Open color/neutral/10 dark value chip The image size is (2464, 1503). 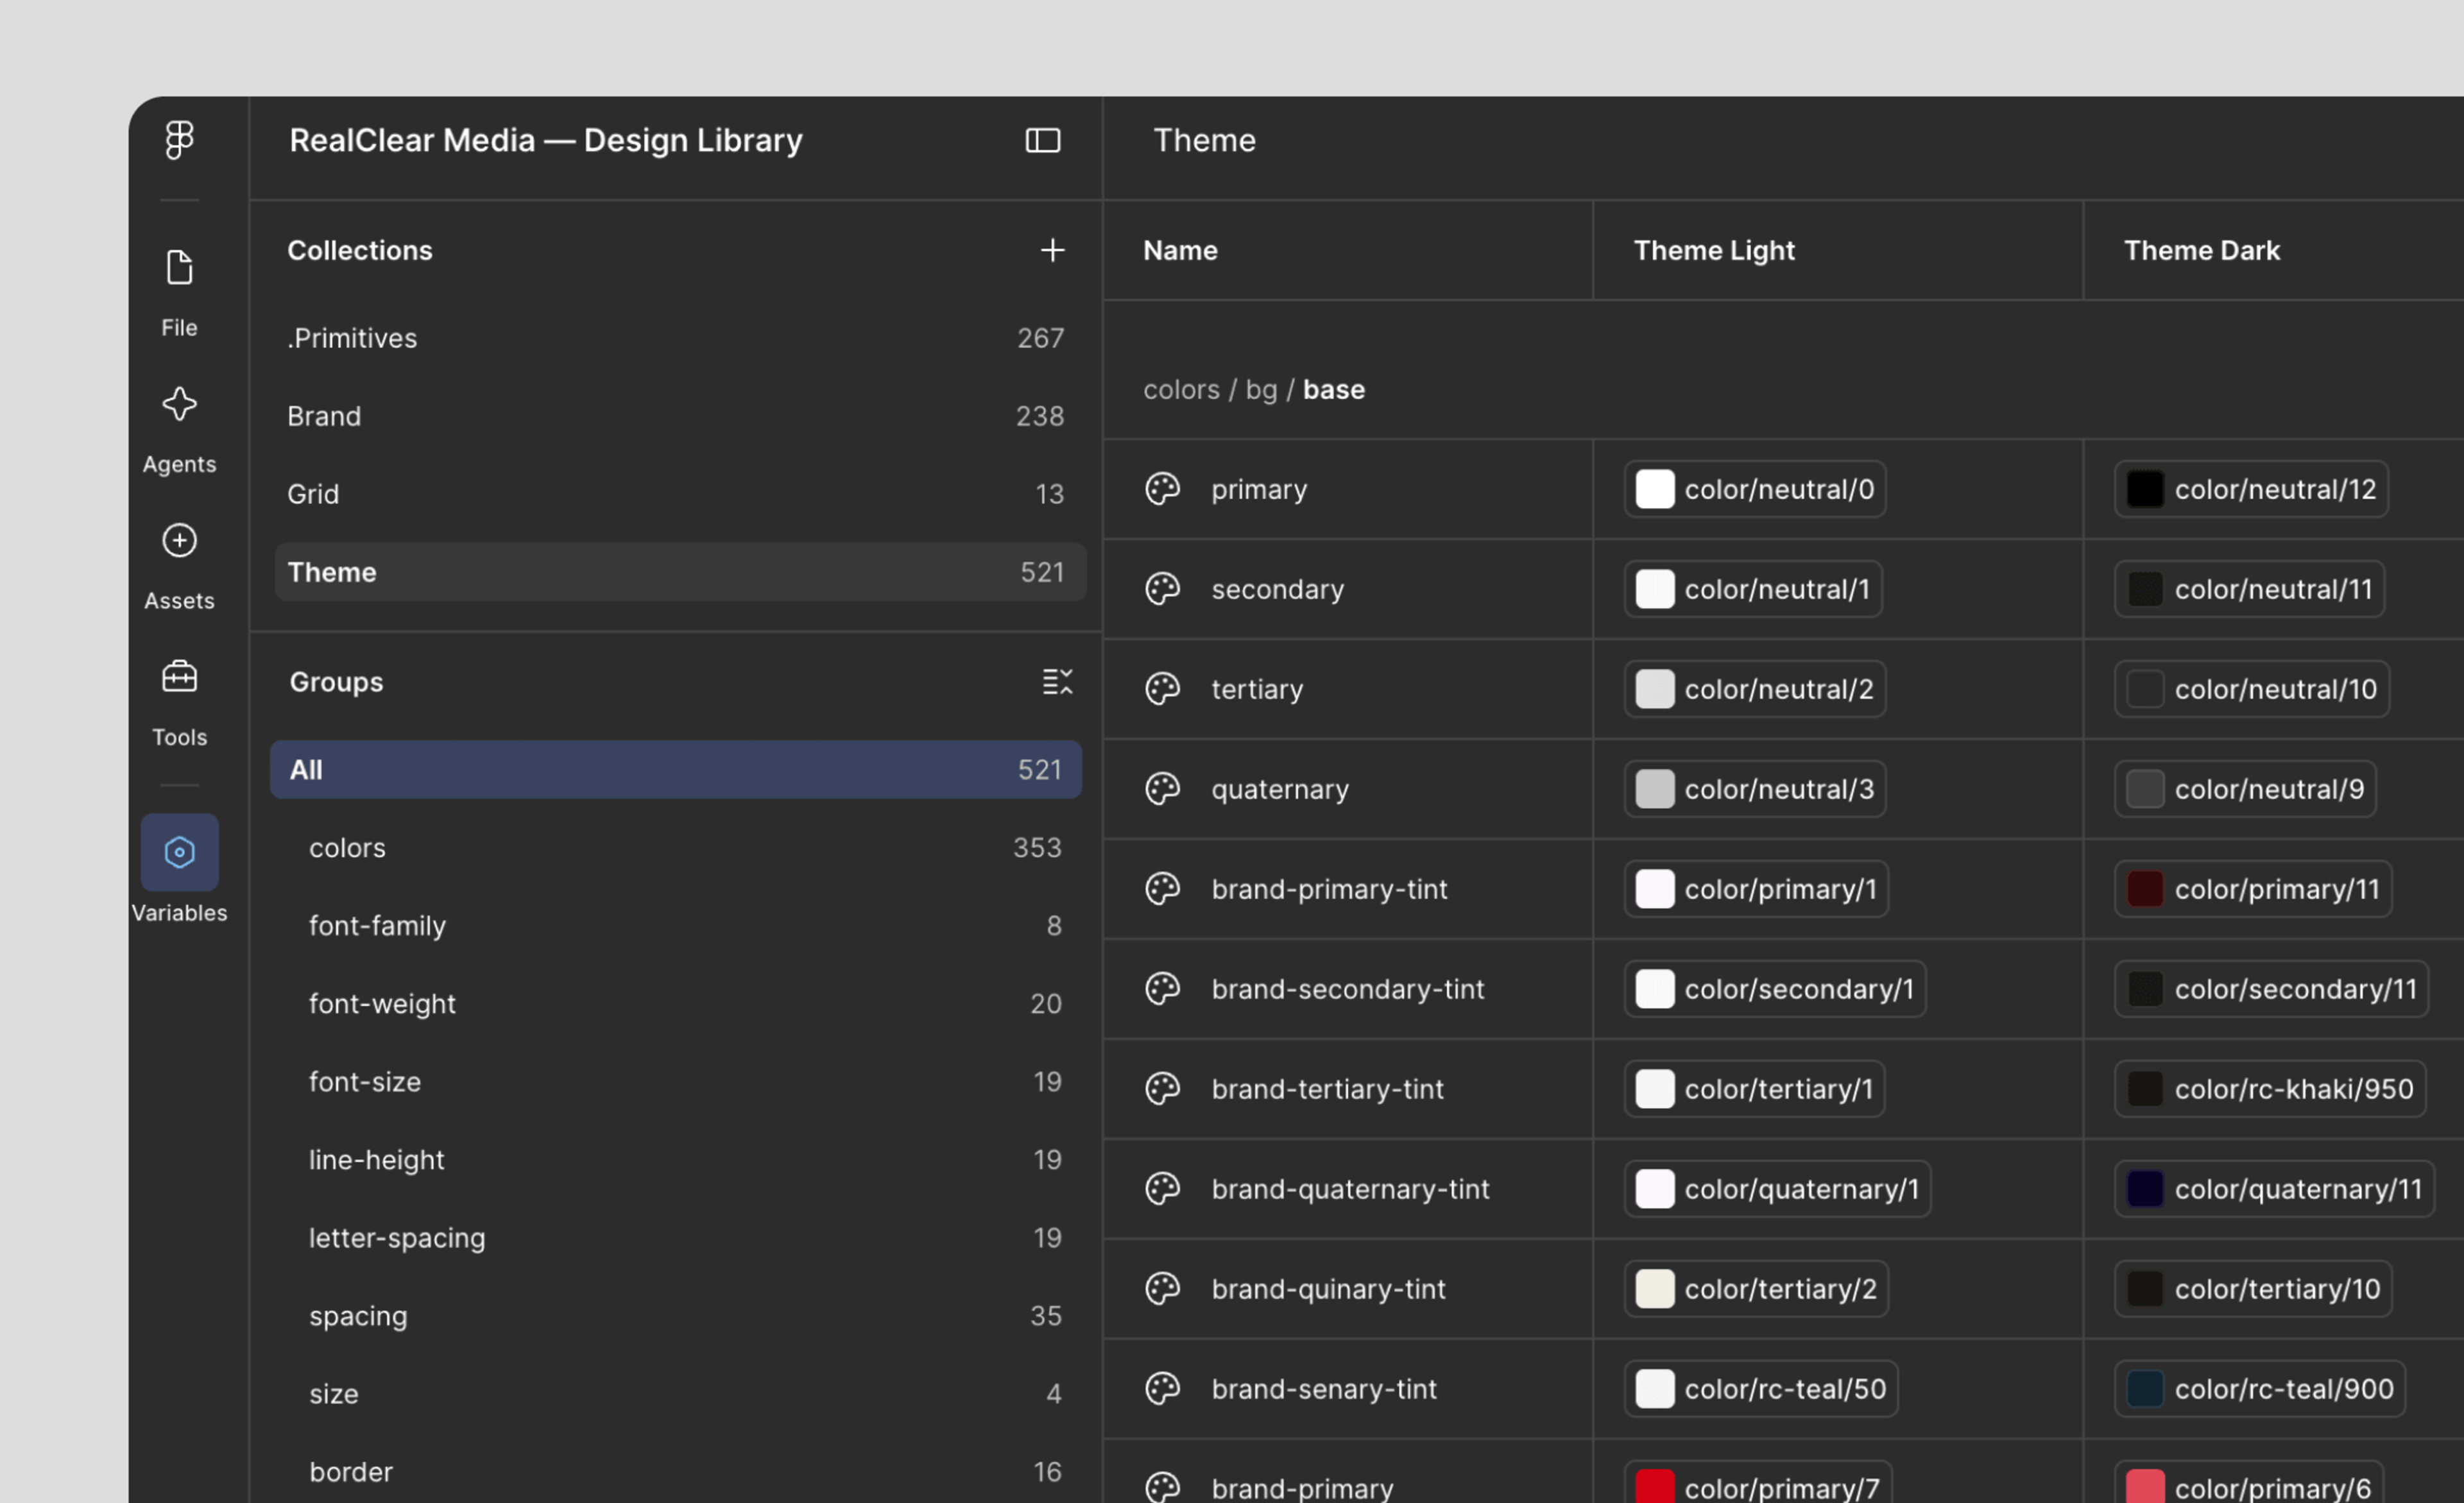point(2252,689)
